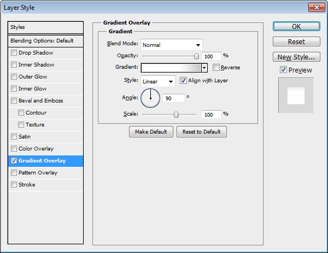The image size is (328, 253).
Task: Check the Texture checkbox
Action: (21, 124)
